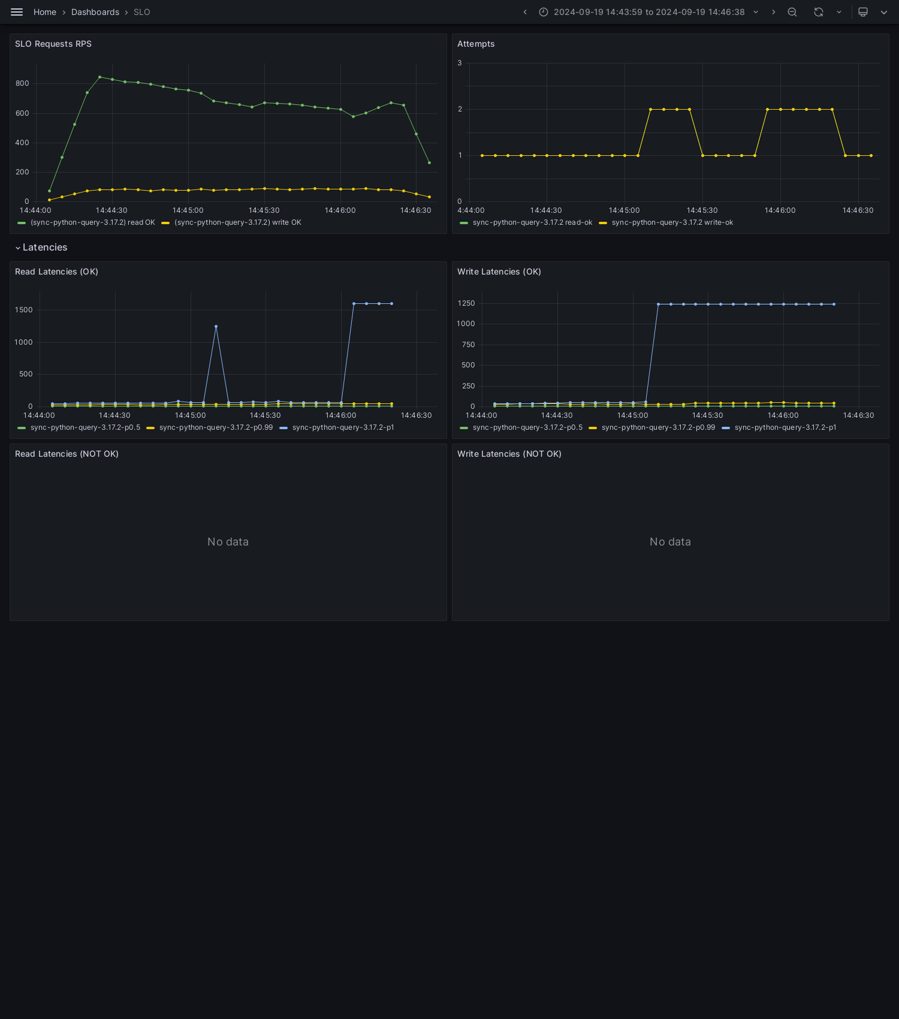The image size is (899, 1019).
Task: Click the 1250 y-axis label in Write Latencies chart
Action: pos(466,303)
